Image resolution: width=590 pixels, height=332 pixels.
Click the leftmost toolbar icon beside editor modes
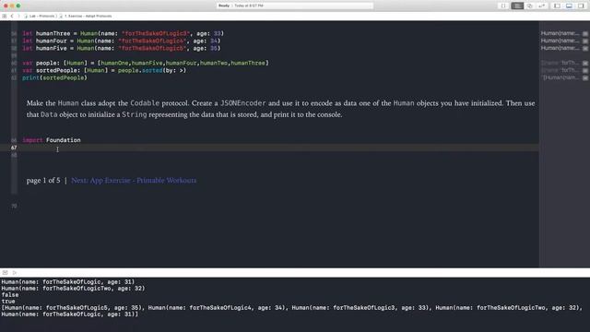[503, 6]
